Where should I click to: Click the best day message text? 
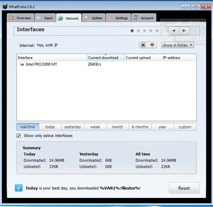pyautogui.click(x=83, y=188)
